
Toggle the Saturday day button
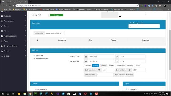(x=88, y=66)
